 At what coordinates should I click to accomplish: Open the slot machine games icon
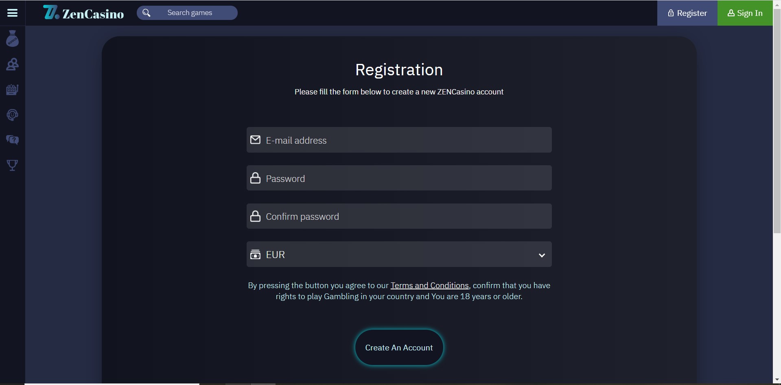[x=13, y=90]
